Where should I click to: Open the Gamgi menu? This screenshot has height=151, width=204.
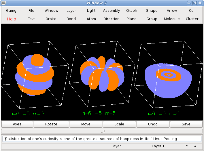(x=12, y=11)
